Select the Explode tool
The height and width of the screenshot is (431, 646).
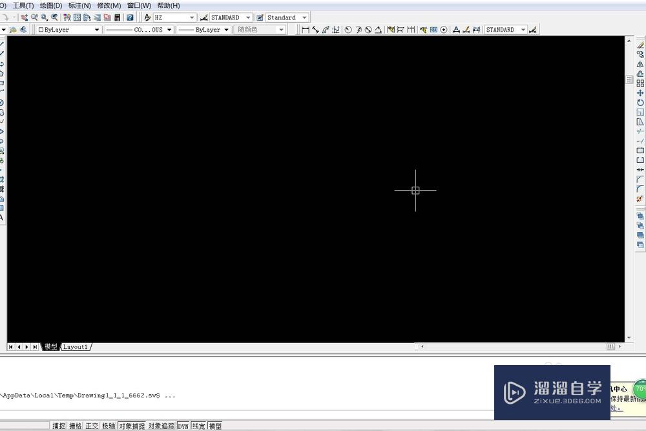click(x=640, y=198)
